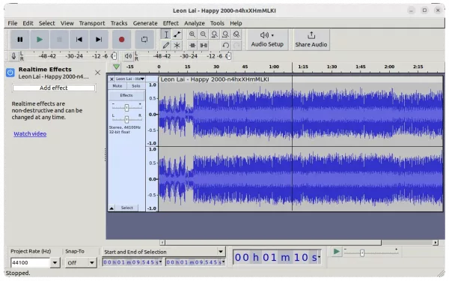
Task: Open the Generate menu
Action: pyautogui.click(x=145, y=23)
